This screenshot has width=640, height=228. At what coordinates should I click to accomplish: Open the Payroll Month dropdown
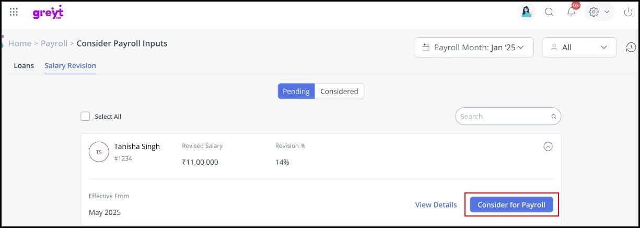[473, 47]
